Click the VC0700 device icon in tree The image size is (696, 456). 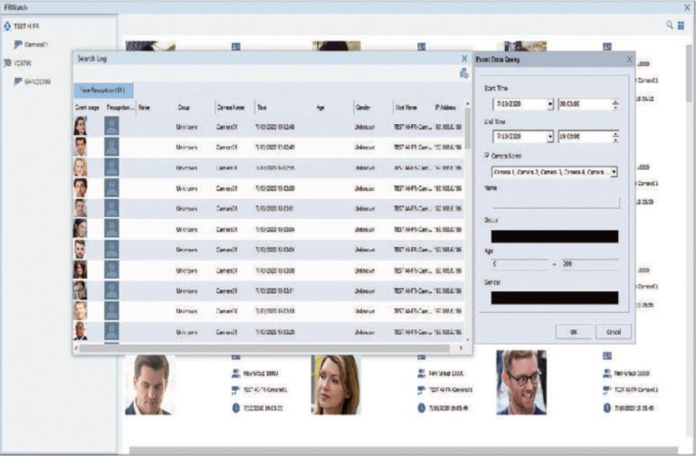[7, 63]
